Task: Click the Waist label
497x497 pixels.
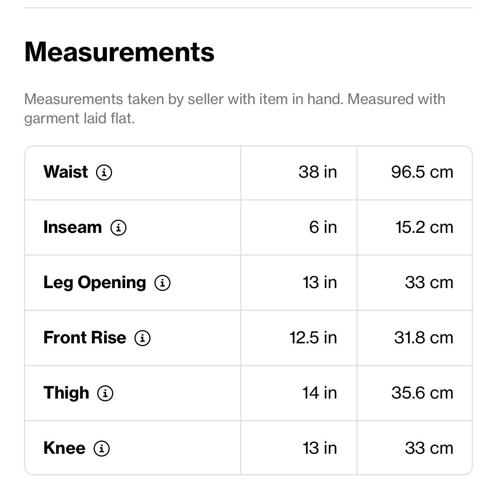Action: (66, 172)
